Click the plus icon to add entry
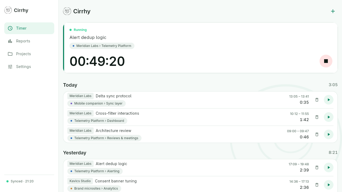This screenshot has height=192, width=342. (x=333, y=11)
